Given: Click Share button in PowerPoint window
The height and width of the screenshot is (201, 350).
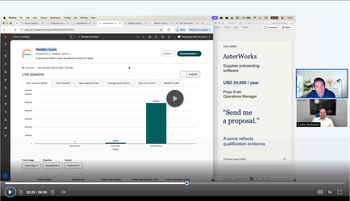Looking at the screenshot, I should tap(287, 28).
